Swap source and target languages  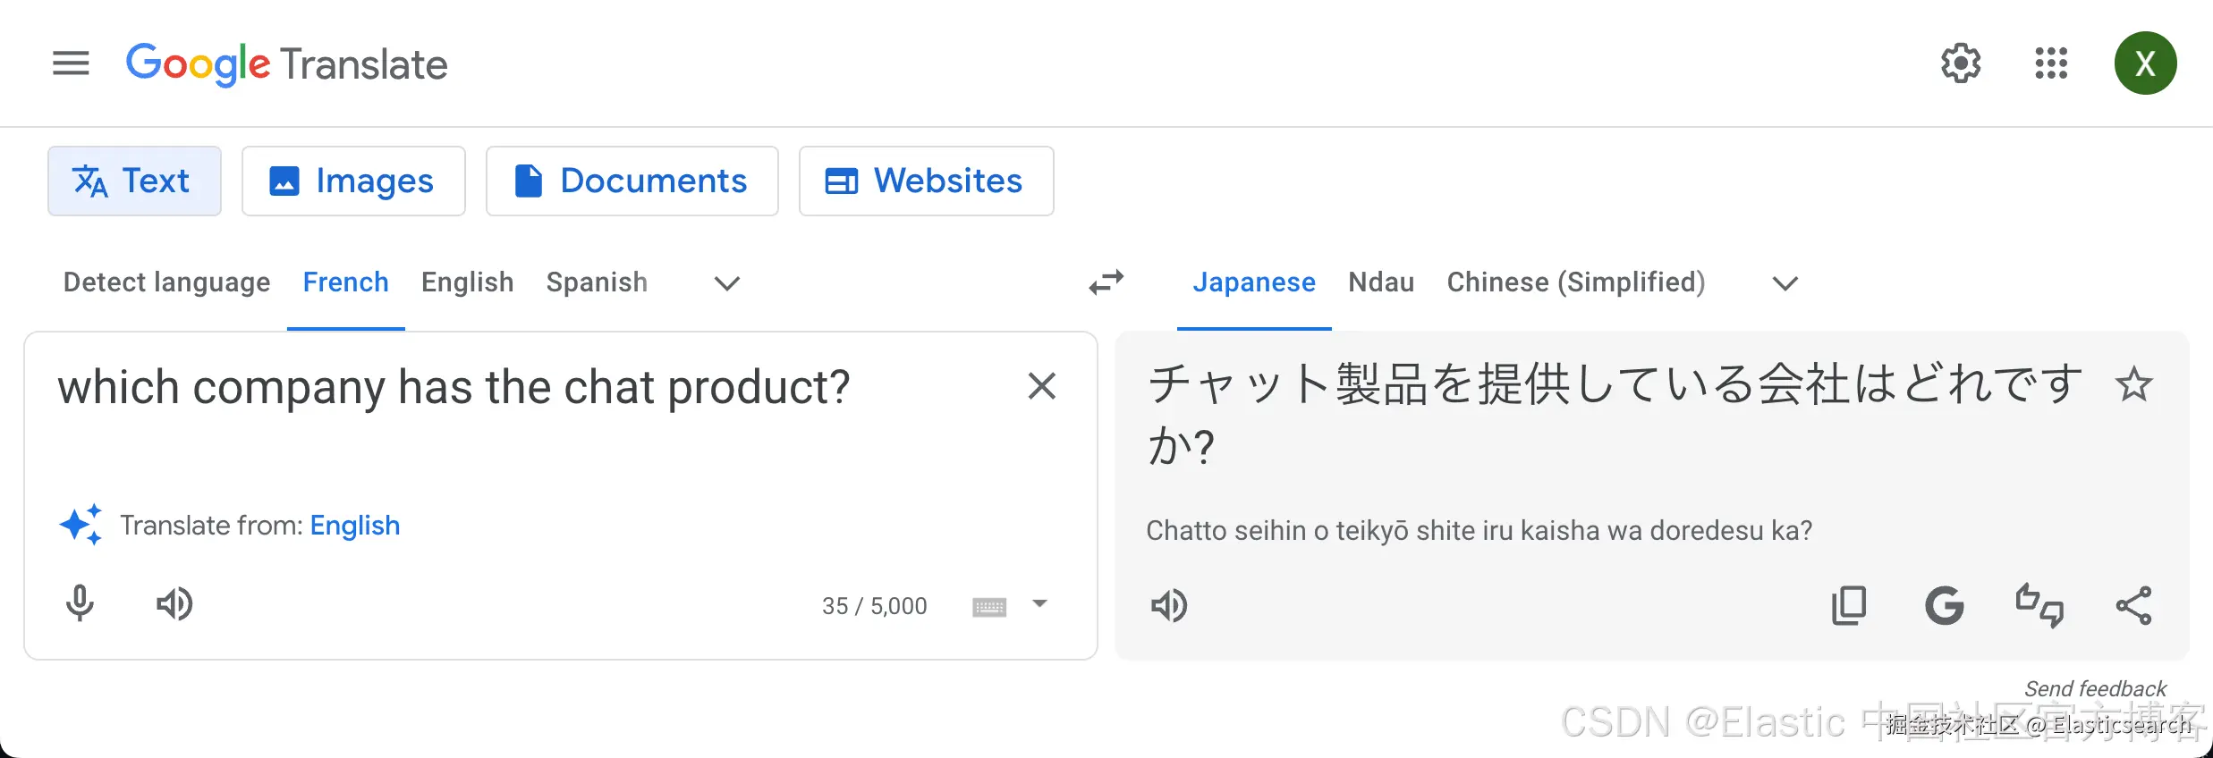(1106, 283)
